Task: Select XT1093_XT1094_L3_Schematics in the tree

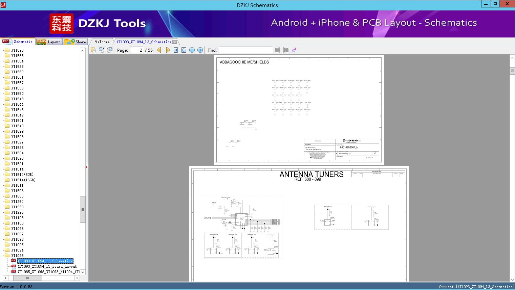Action: 45,261
